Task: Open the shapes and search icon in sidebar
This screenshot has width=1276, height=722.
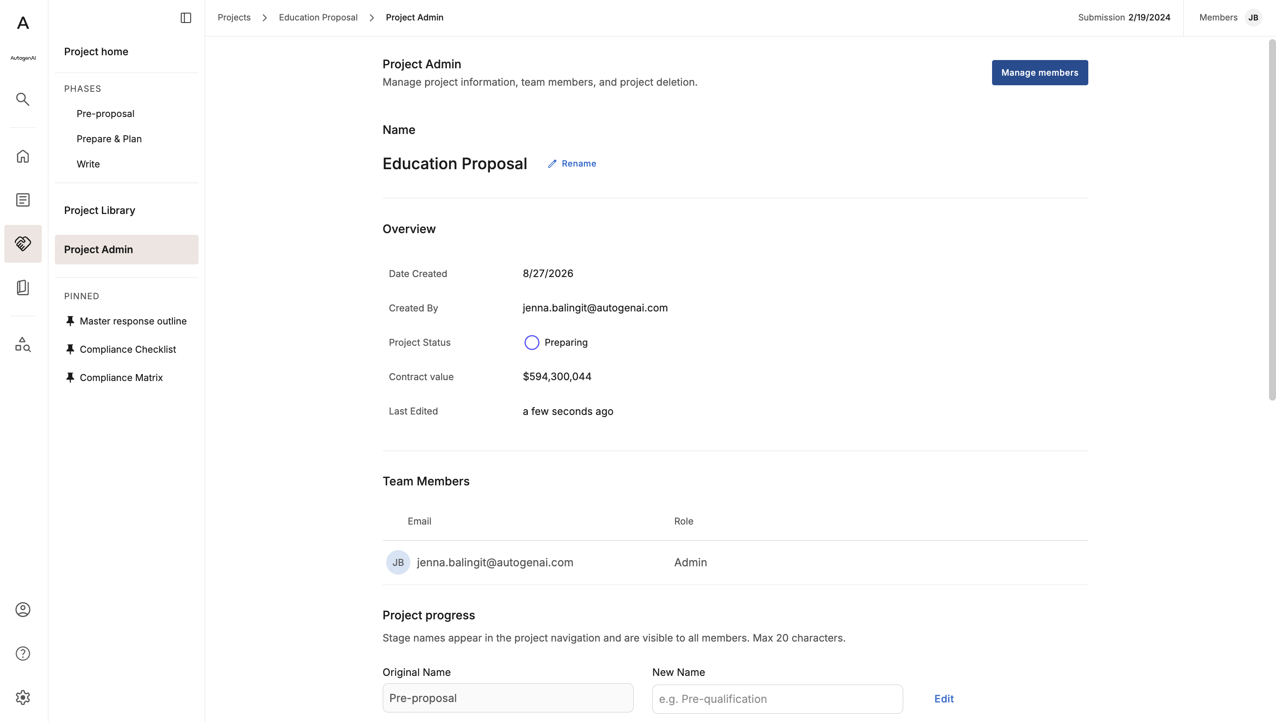Action: pyautogui.click(x=23, y=344)
